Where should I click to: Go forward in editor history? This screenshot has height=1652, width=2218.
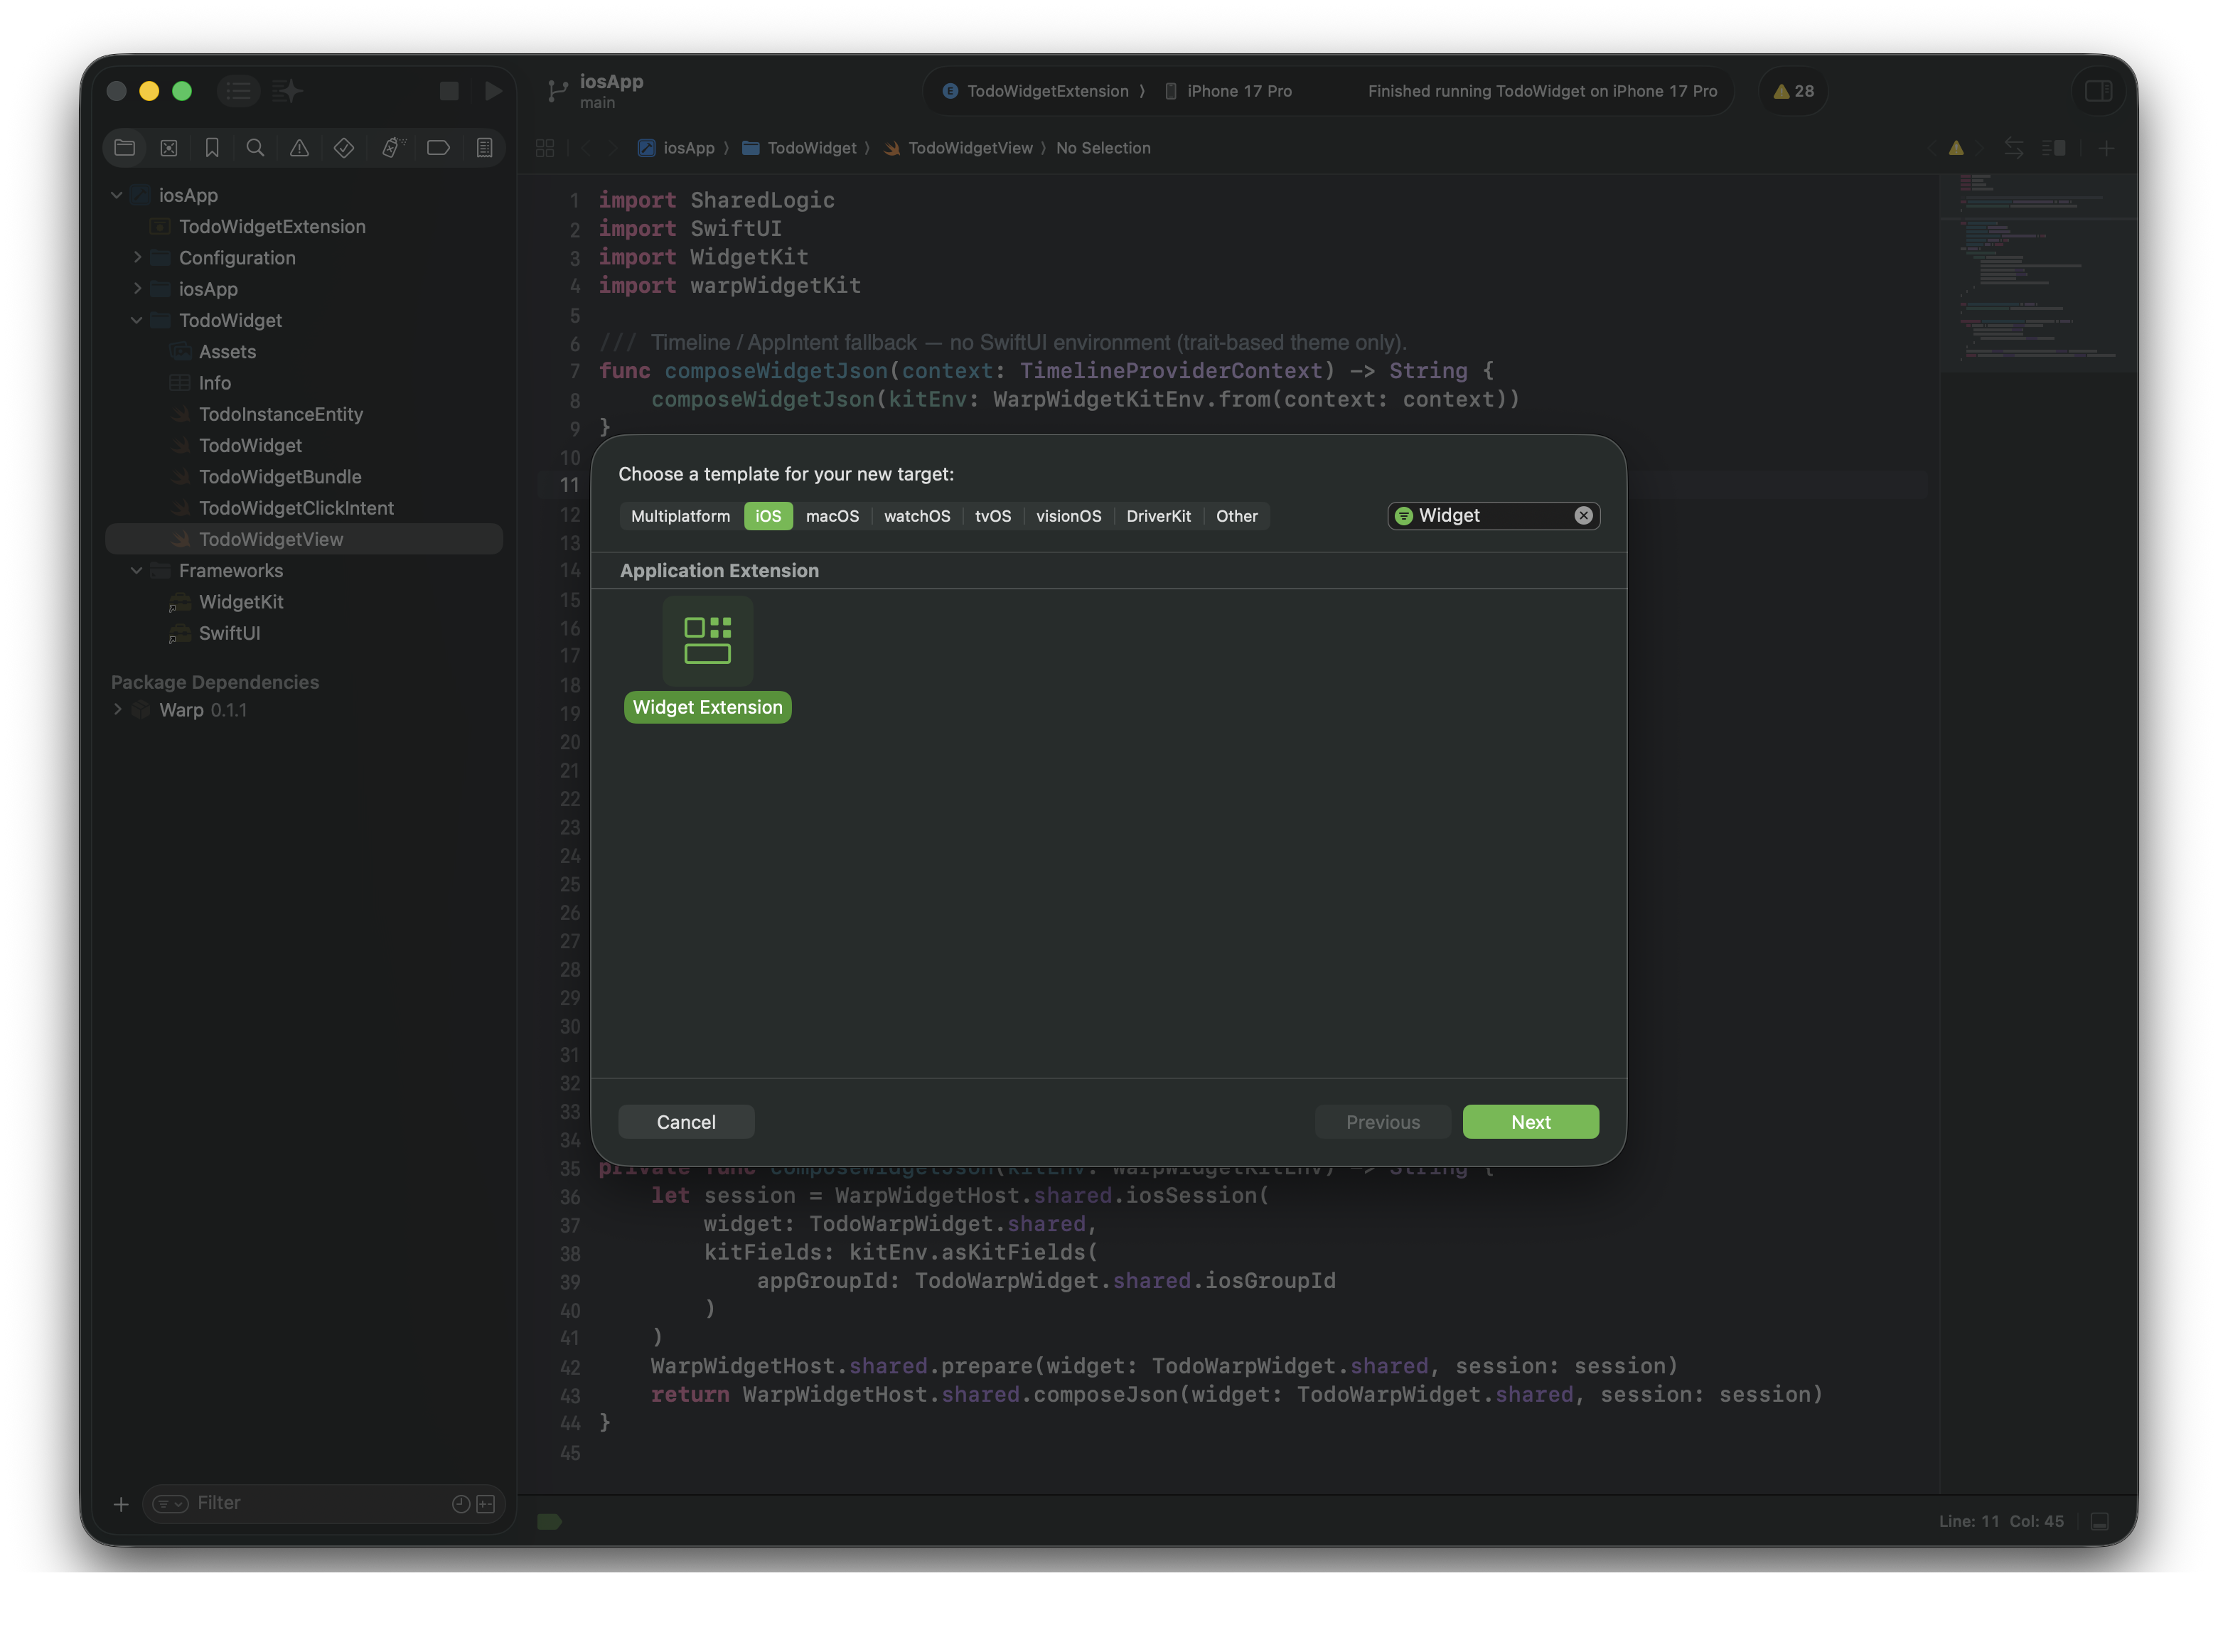tap(612, 148)
